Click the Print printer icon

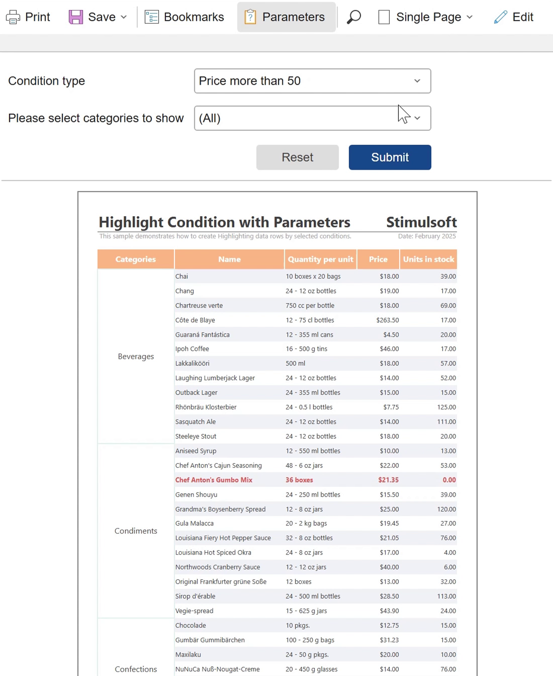[x=13, y=17]
